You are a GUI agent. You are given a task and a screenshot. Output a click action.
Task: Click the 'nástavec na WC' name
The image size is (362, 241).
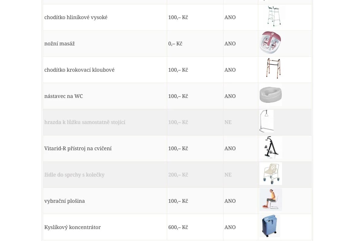63,96
